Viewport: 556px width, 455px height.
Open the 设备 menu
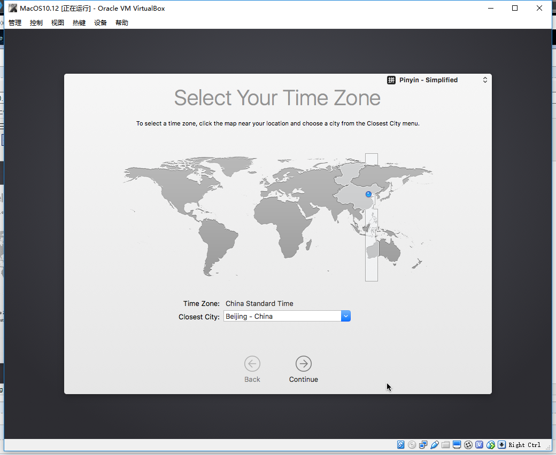[101, 22]
